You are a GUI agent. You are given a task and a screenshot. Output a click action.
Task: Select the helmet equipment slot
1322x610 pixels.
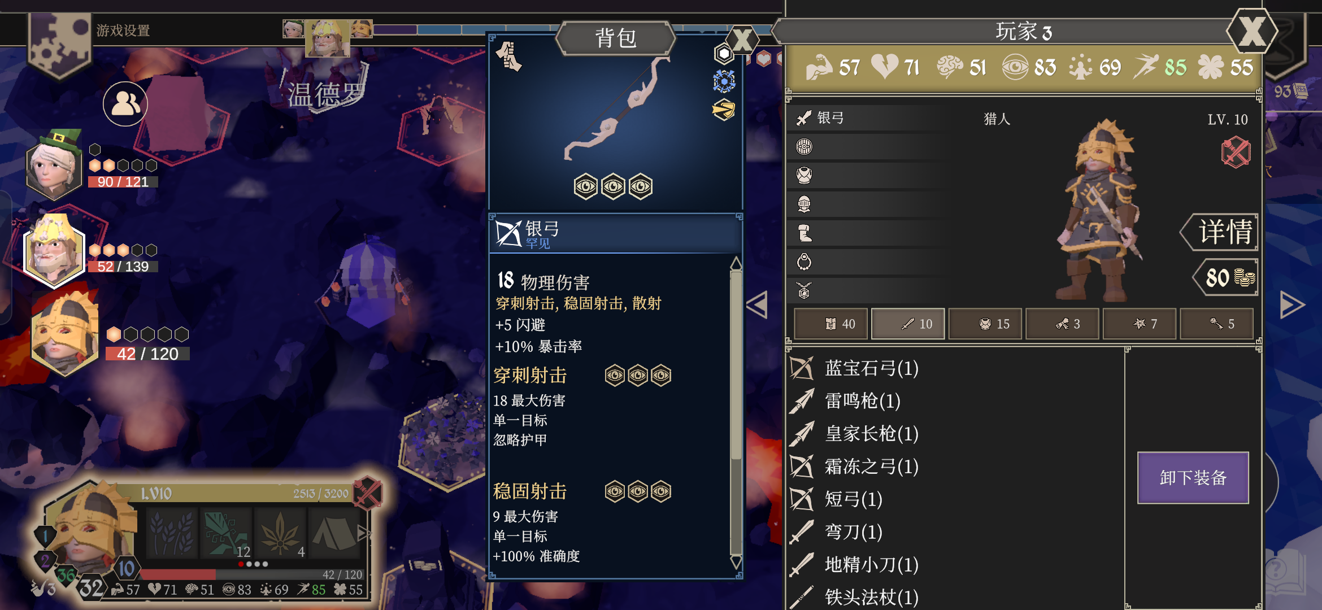point(804,204)
